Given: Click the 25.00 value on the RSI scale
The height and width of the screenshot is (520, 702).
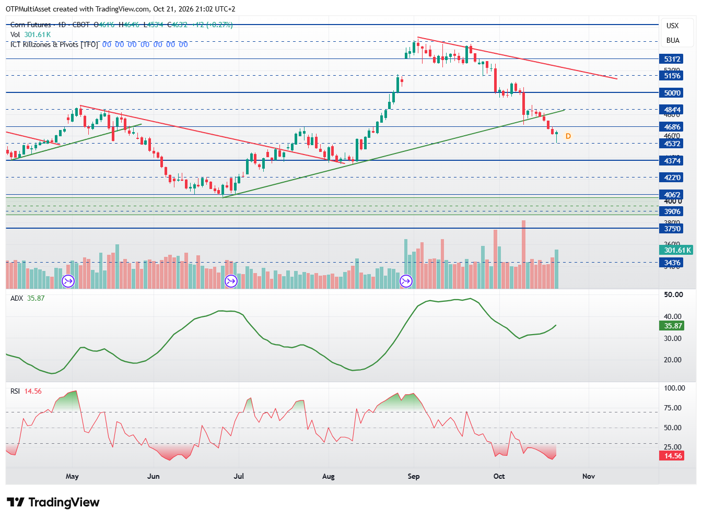Looking at the screenshot, I should (673, 447).
